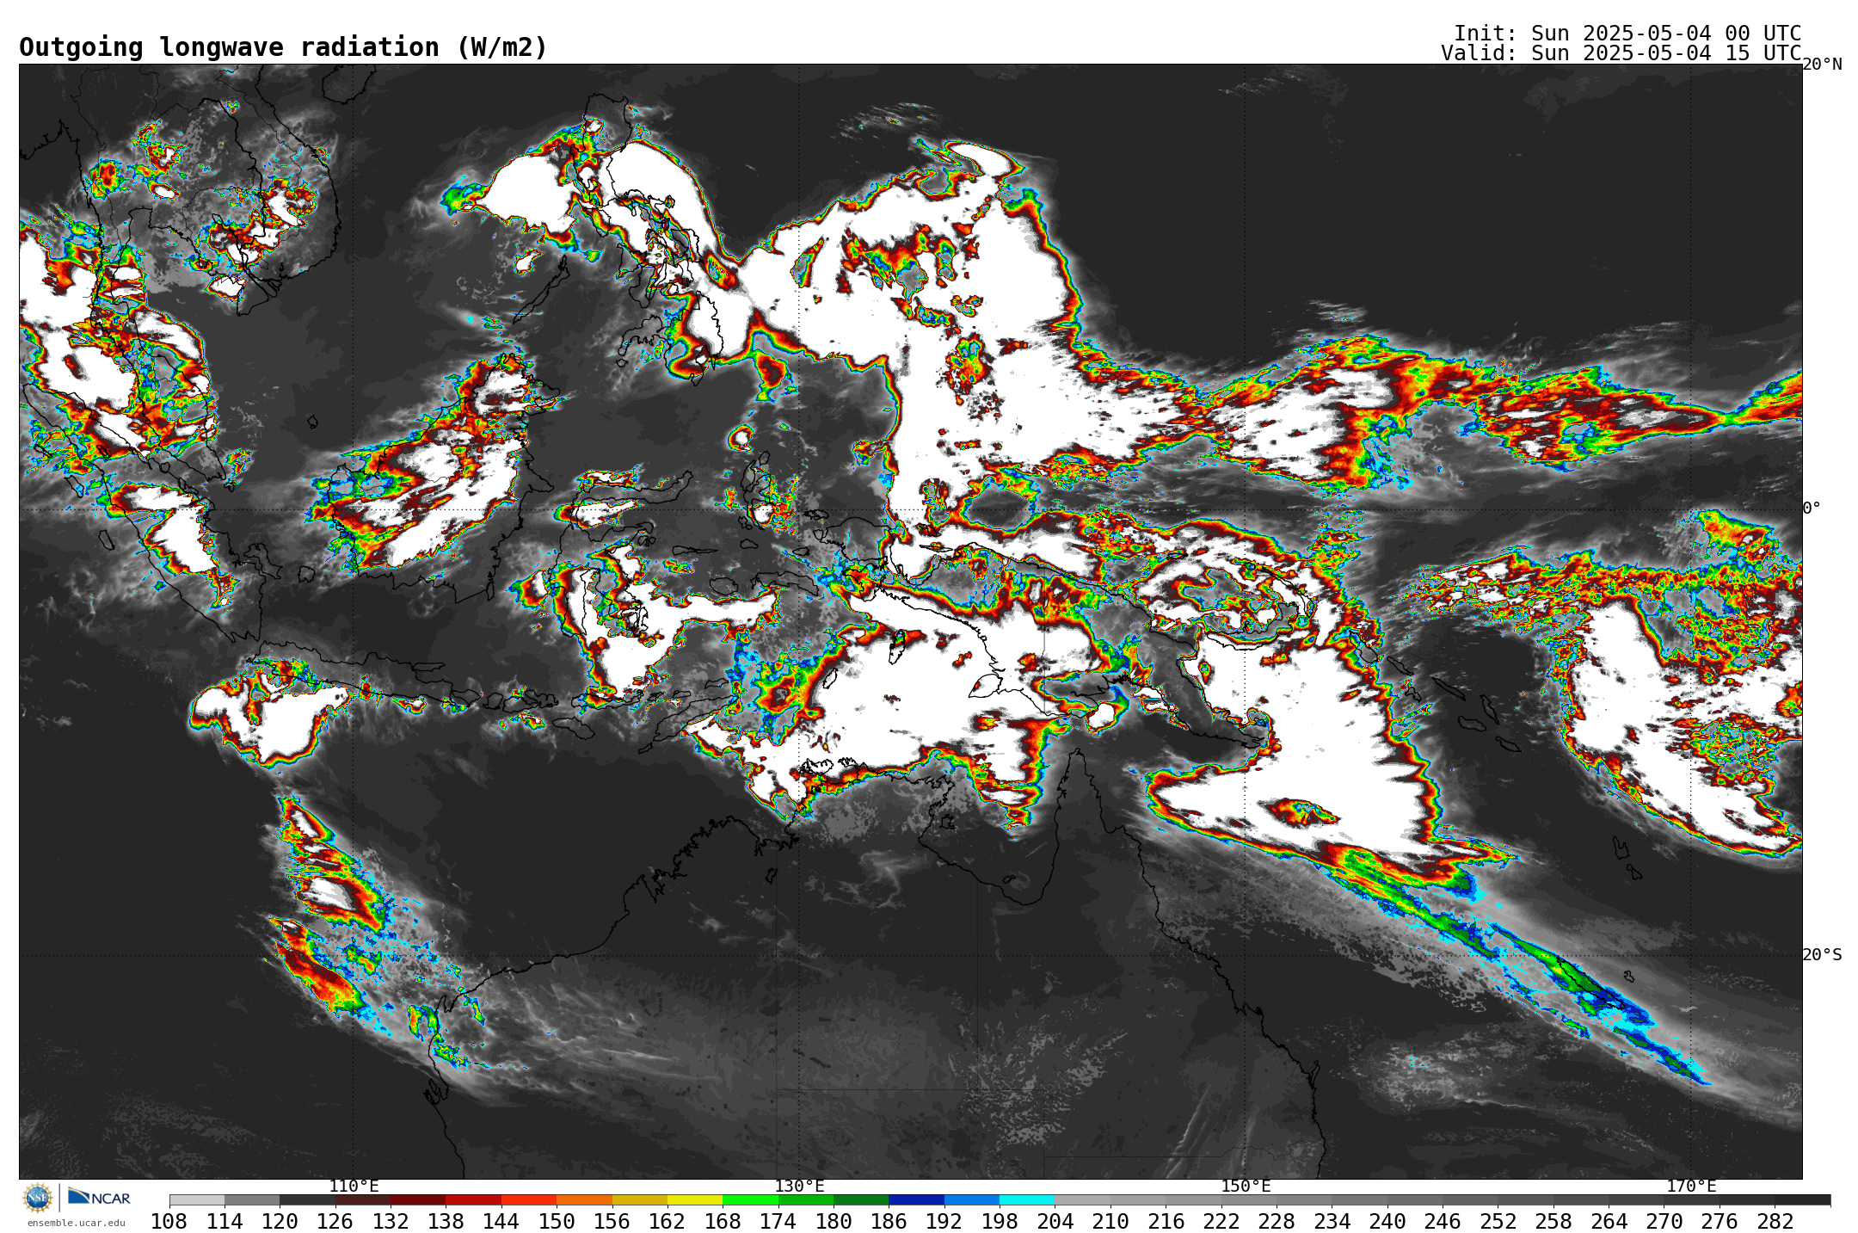This screenshot has height=1233, width=1858.
Task: Pick the orange 150–156 colorbar swatch
Action: [x=584, y=1200]
